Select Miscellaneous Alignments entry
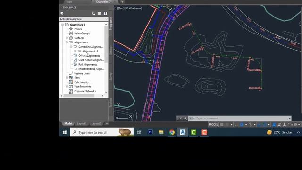 [91, 69]
